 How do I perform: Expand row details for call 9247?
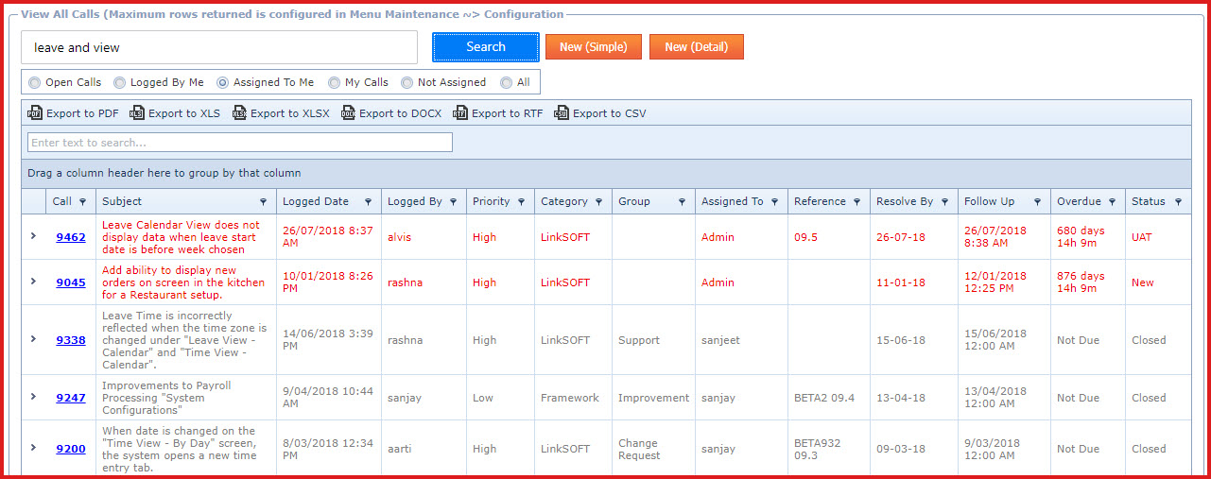[x=34, y=397]
